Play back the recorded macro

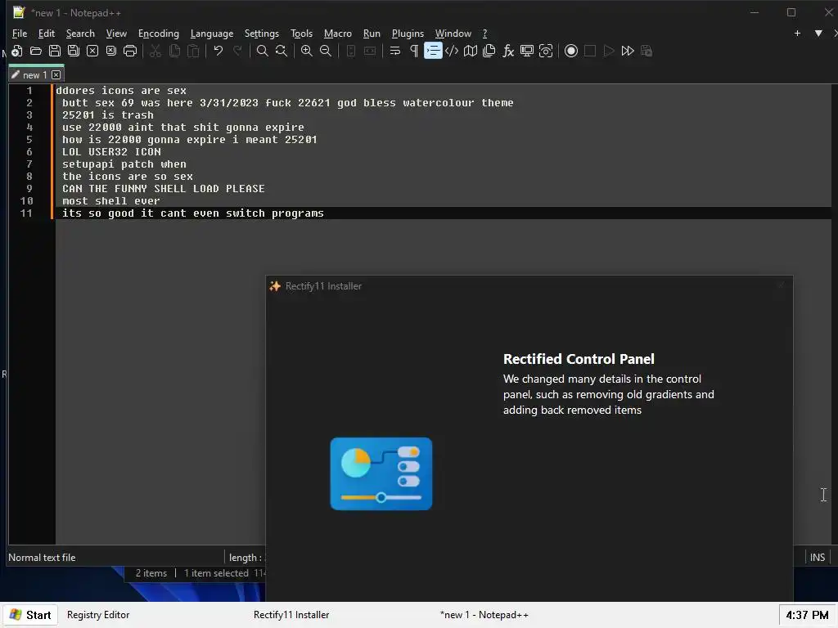point(609,51)
